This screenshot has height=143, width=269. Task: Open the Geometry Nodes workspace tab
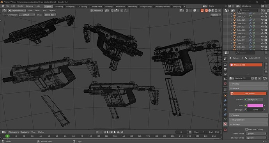[x=162, y=7]
